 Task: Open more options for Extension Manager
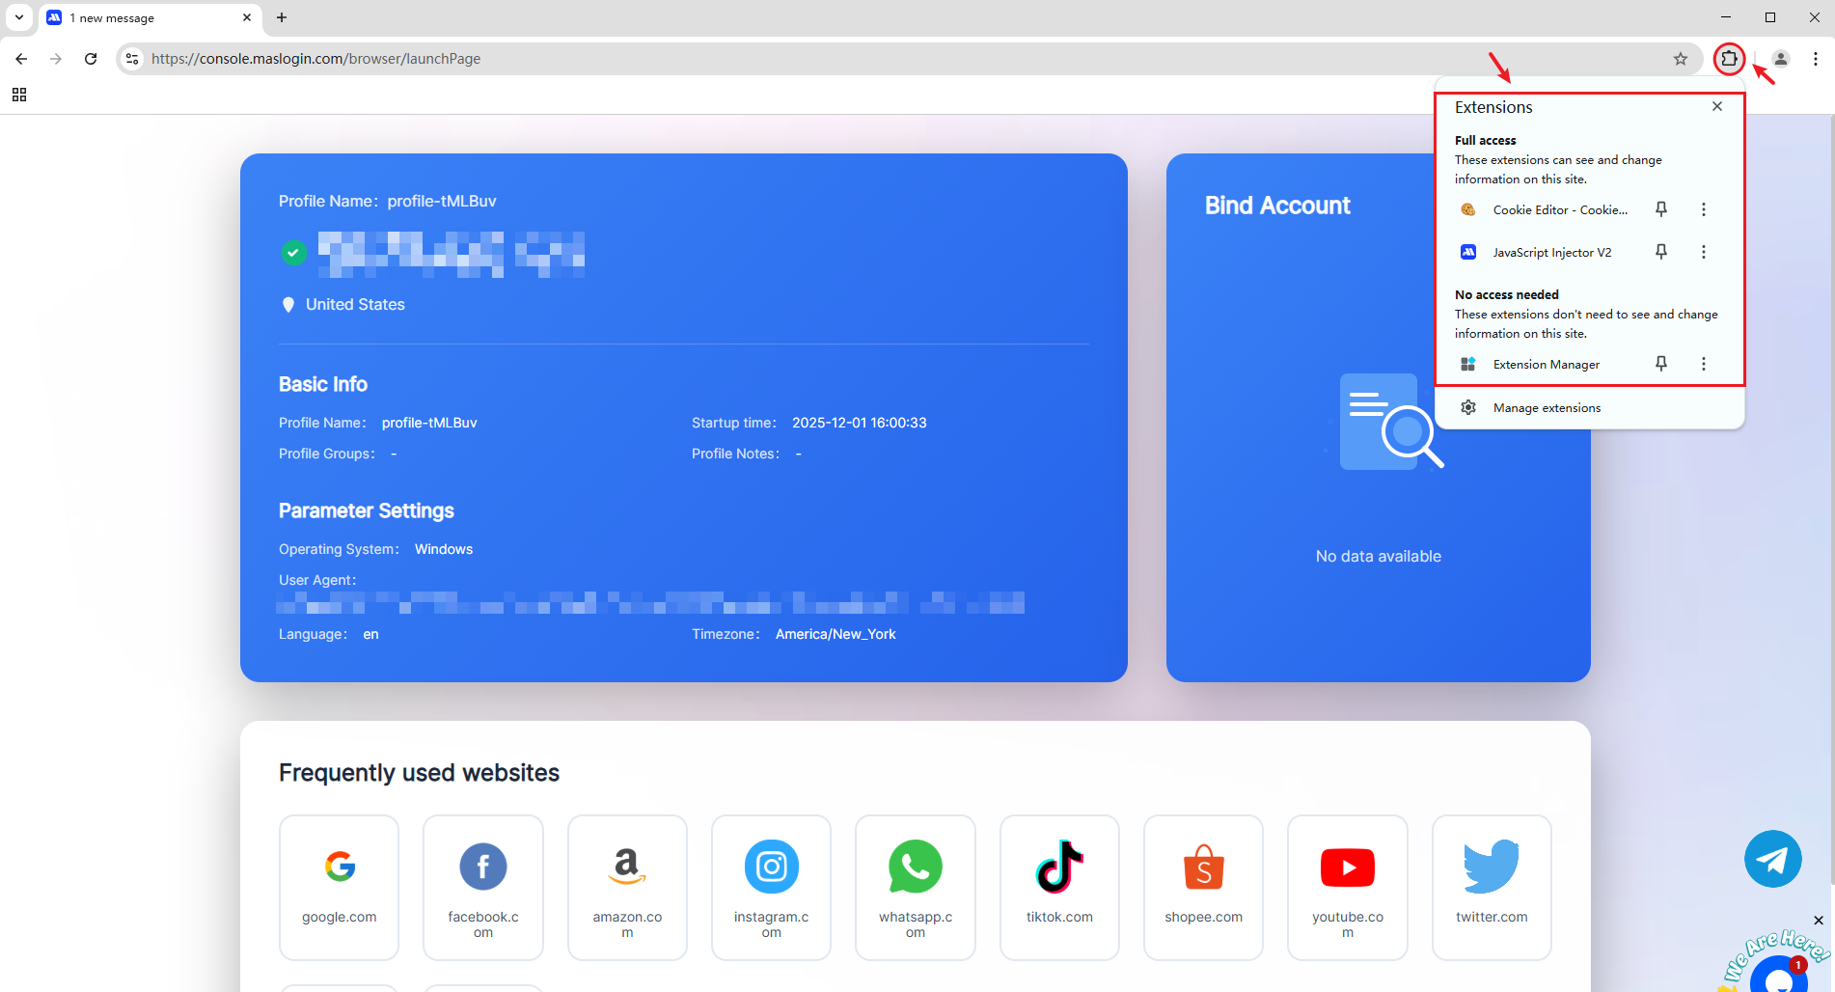coord(1703,364)
